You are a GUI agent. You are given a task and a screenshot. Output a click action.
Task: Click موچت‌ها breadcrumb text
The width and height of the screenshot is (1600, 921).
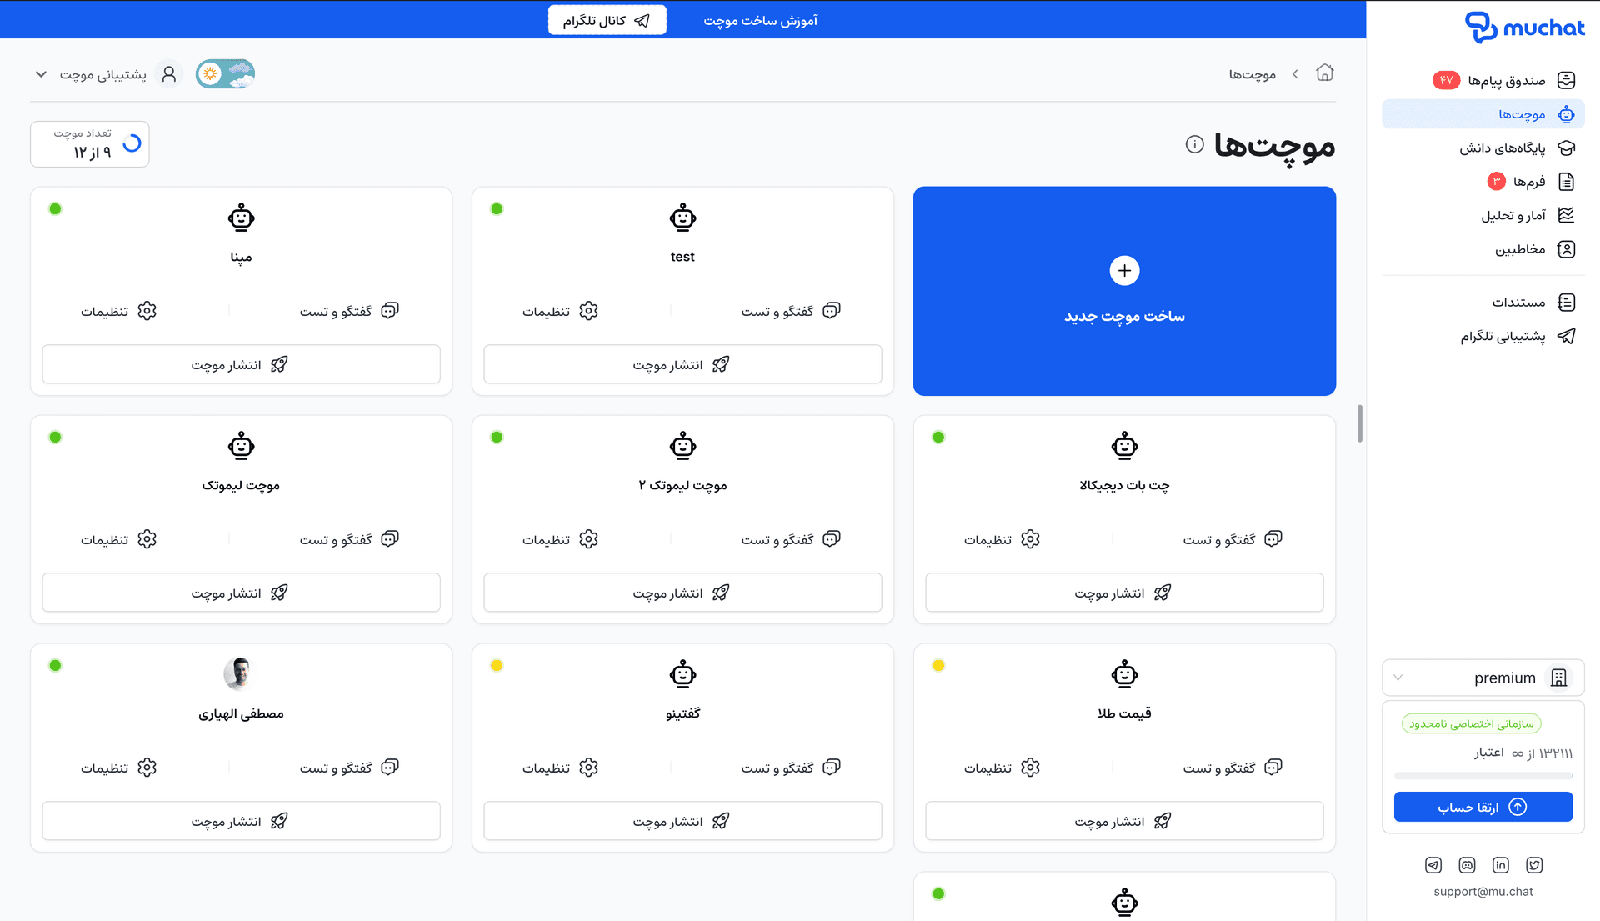[x=1252, y=74]
